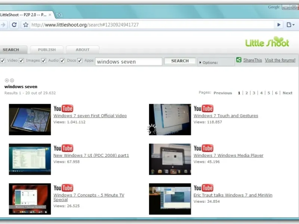Bookmark this page with the star icon
The height and width of the screenshot is (224, 299).
point(26,25)
